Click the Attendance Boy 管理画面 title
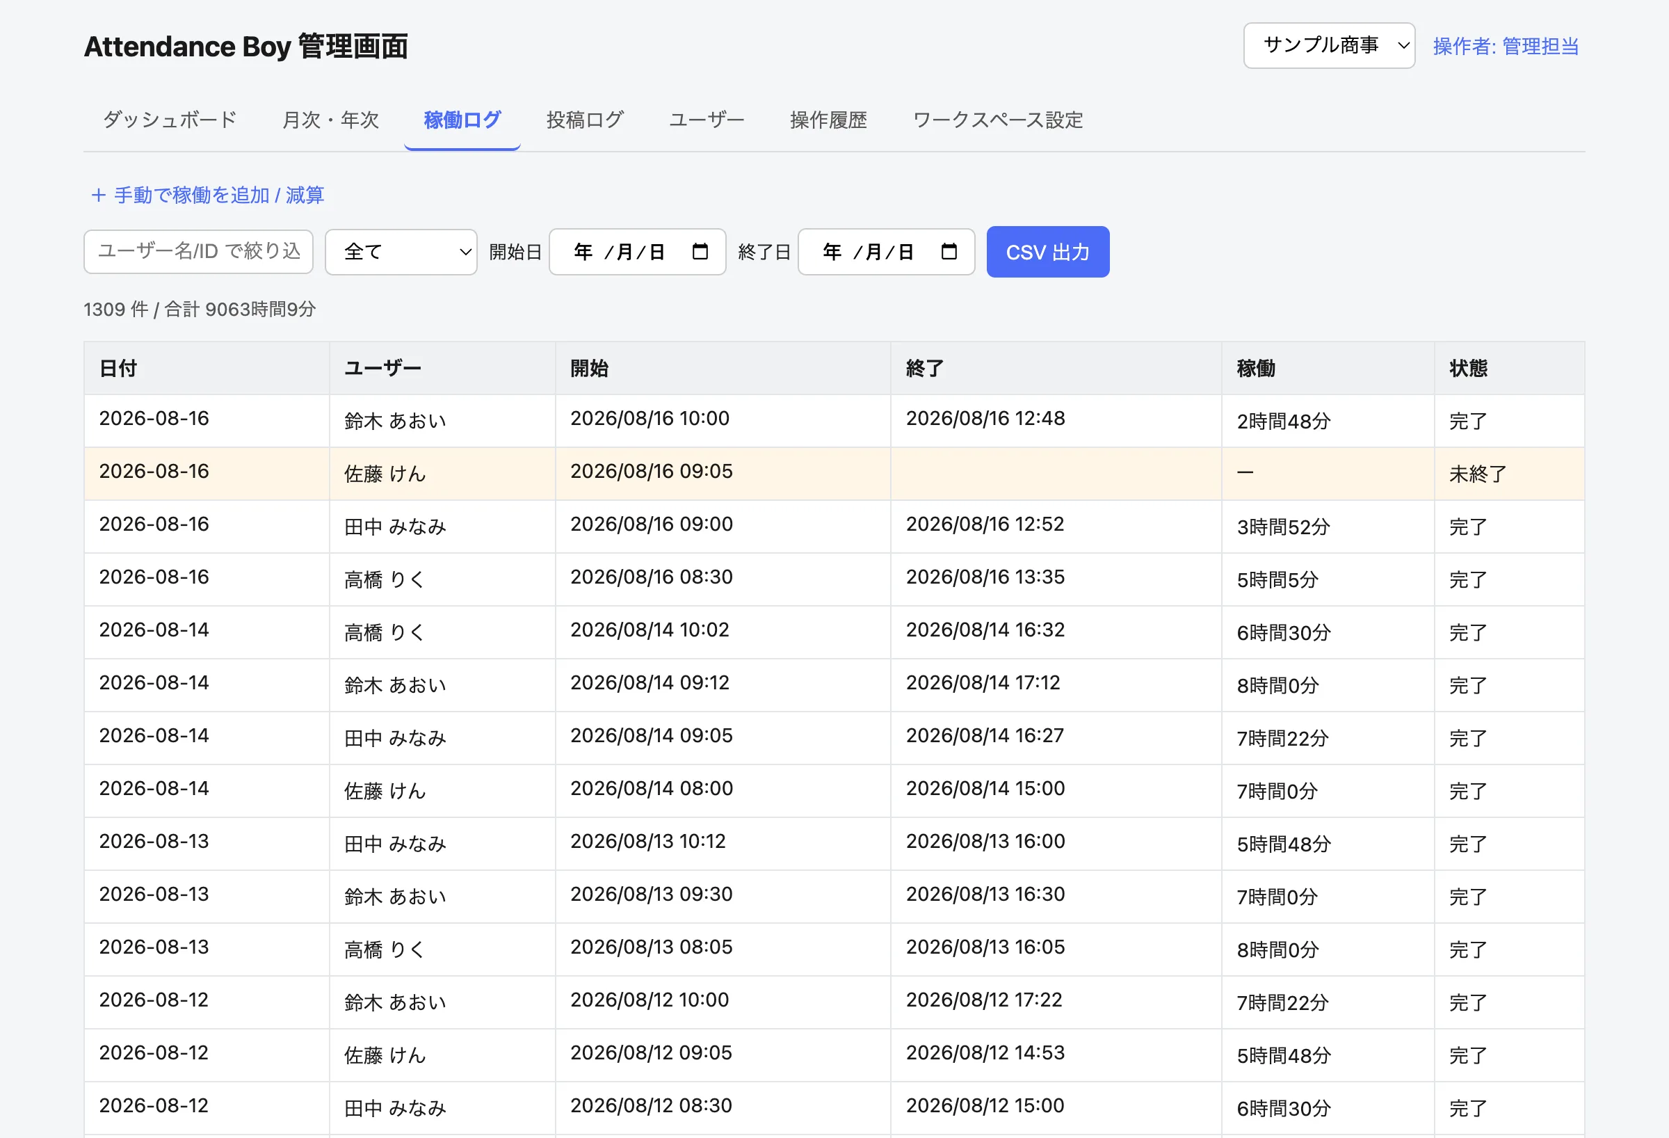 [x=245, y=46]
